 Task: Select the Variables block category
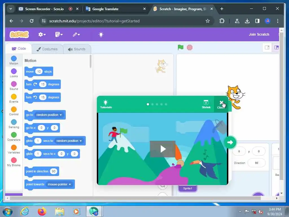click(14, 149)
